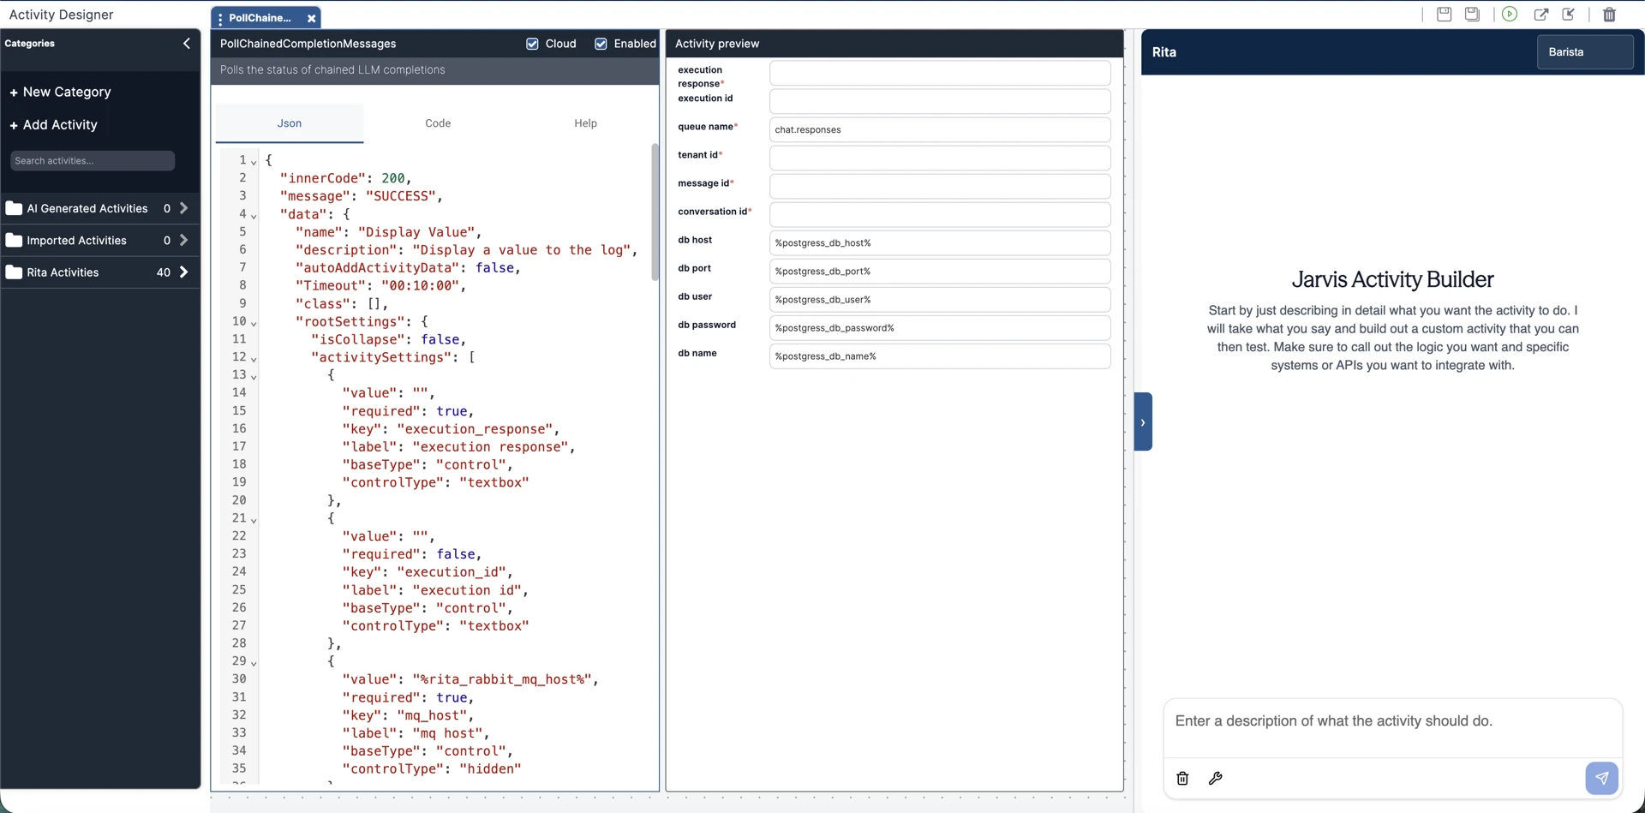Close the PollChaine... tab
This screenshot has width=1645, height=813.
tap(311, 18)
